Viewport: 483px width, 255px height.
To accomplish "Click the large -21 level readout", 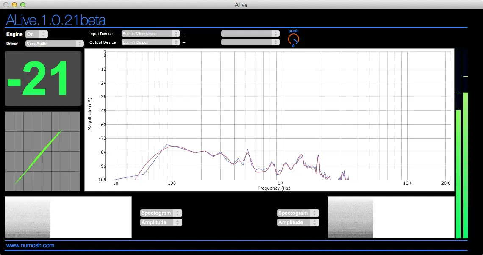I will (43, 78).
